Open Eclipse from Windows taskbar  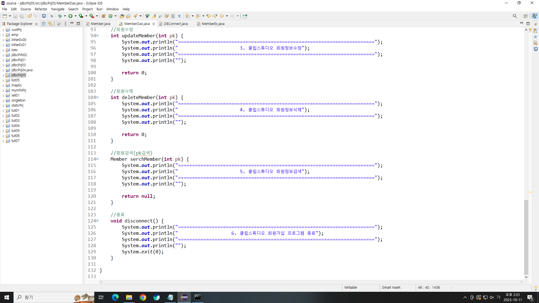click(x=184, y=297)
